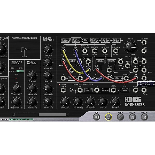Screen dimensions: 155x155
Task: Open the Config tool icon
Action: 120,117
